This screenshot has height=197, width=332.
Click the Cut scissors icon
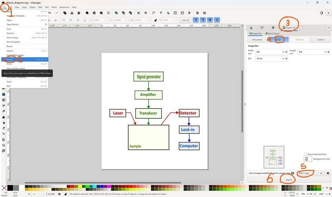click(x=72, y=13)
